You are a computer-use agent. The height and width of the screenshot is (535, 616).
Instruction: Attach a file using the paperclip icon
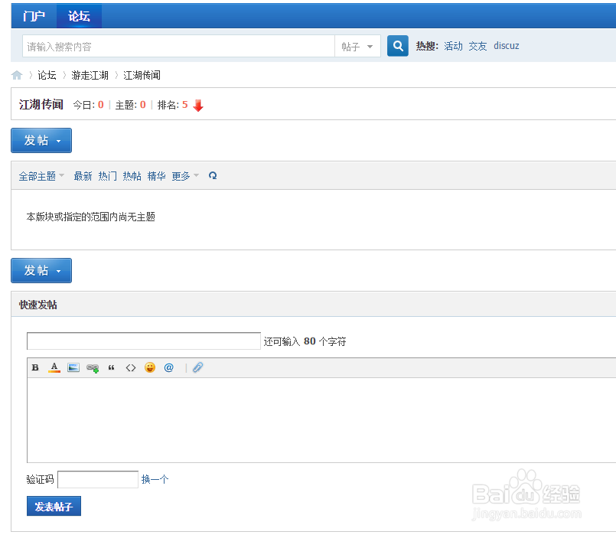coord(197,367)
